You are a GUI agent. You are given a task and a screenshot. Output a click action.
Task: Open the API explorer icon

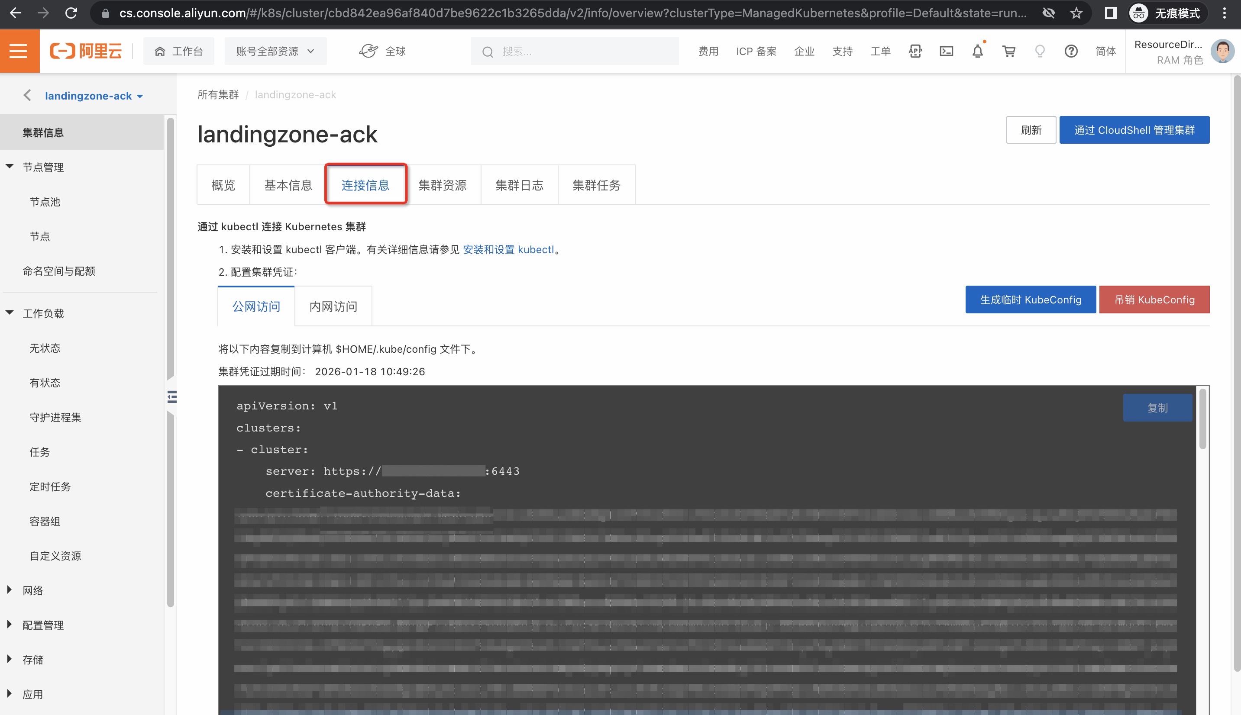click(x=915, y=51)
